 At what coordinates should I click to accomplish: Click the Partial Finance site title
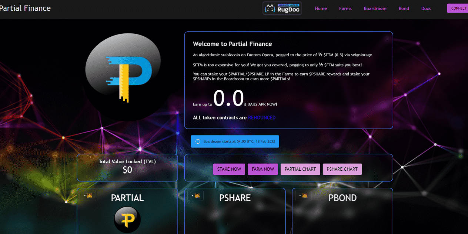click(25, 8)
